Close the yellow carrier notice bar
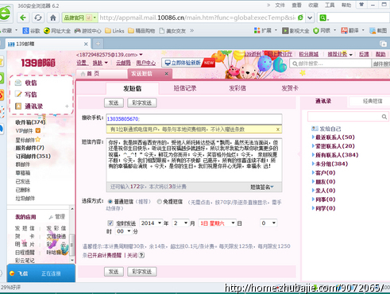The image size is (390, 294). tap(278, 130)
